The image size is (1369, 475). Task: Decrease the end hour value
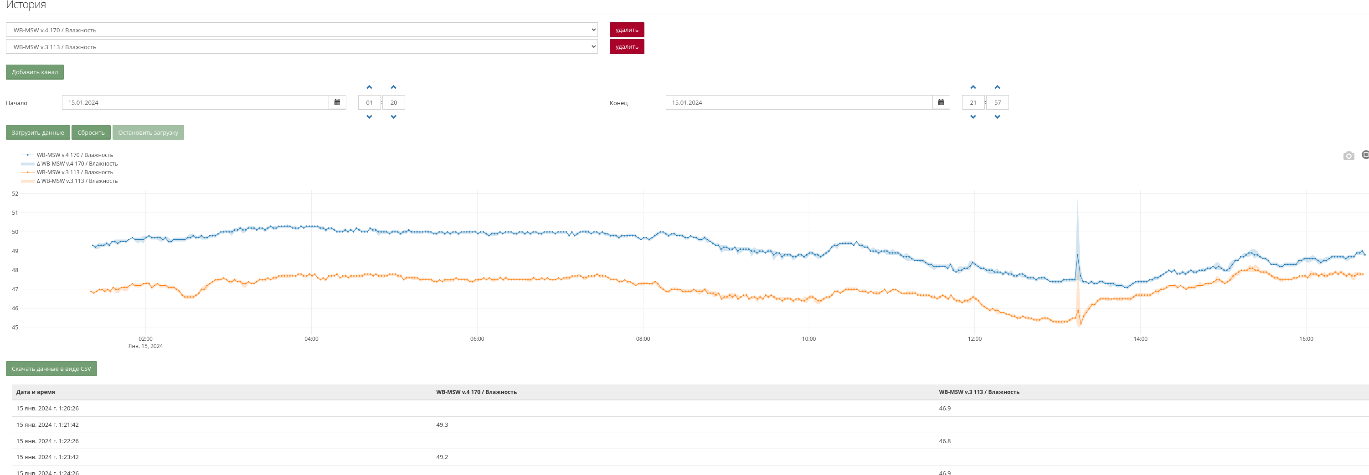pos(973,117)
